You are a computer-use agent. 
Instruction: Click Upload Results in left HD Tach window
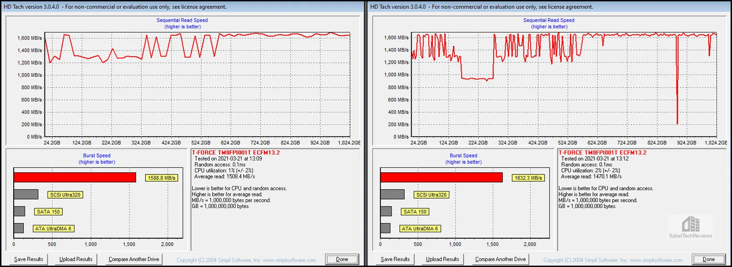point(76,259)
